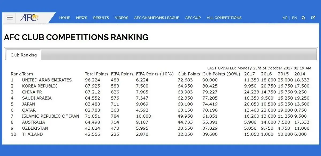Image resolution: width=321 pixels, height=156 pixels.
Task: Select the Club Ranking tab
Action: pos(24,55)
